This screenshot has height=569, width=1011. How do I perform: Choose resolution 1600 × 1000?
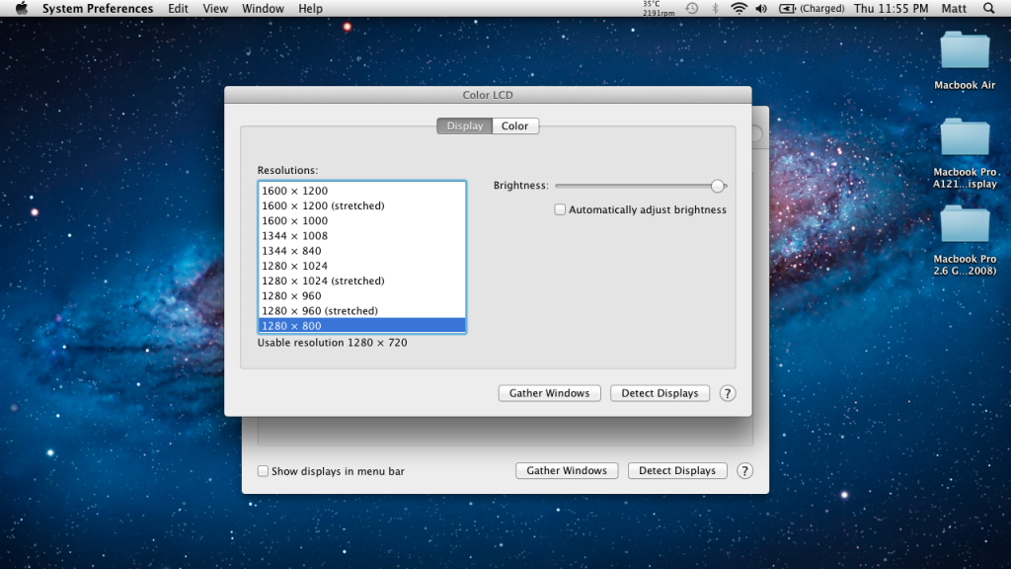click(361, 220)
